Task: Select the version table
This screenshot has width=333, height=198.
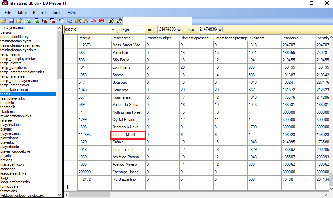Action: point(6,32)
